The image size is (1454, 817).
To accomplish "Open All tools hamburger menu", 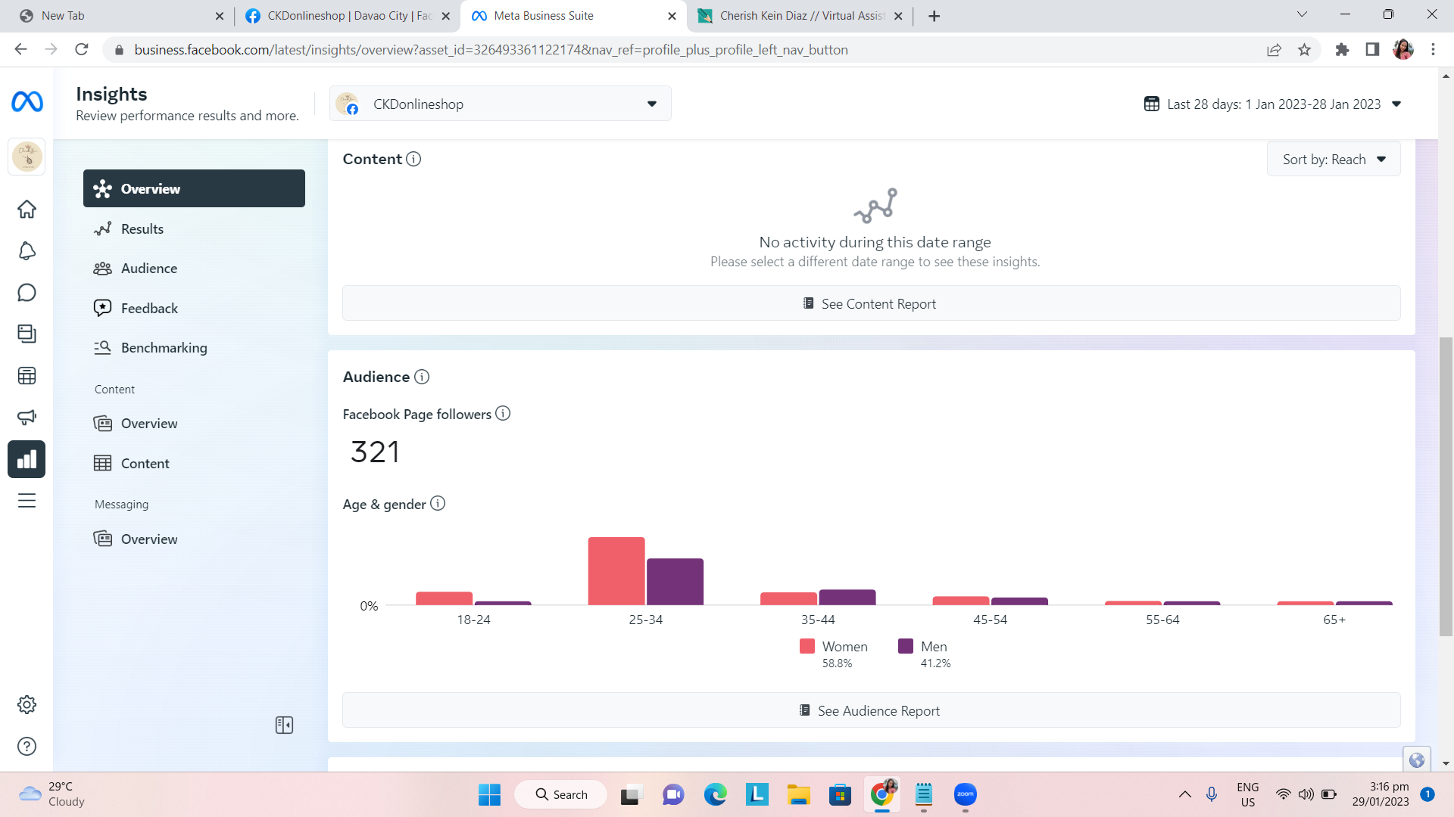I will (27, 501).
